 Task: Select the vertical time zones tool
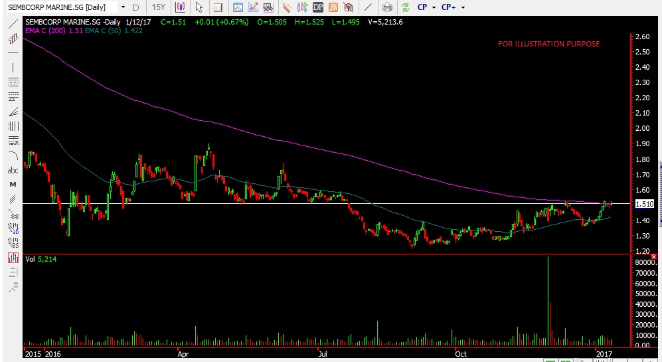tap(13, 126)
